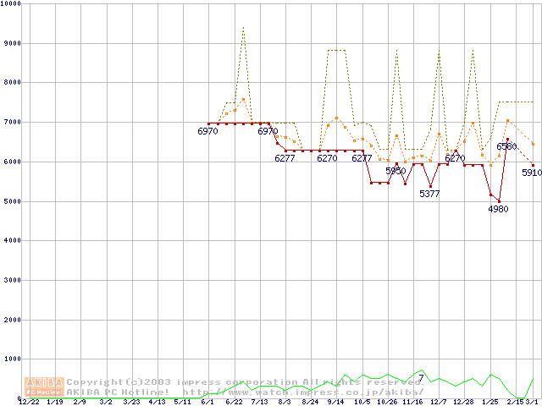The height and width of the screenshot is (406, 542).
Task: Select the 5000 y-axis value
Action: click(13, 201)
